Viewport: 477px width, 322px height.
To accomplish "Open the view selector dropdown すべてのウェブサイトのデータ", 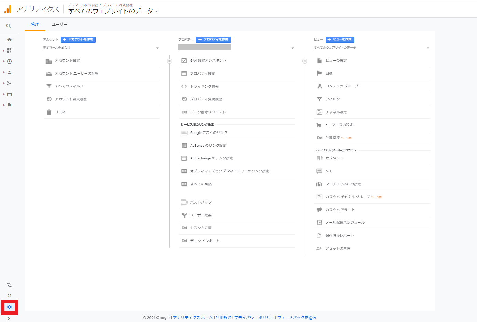I will click(x=372, y=48).
